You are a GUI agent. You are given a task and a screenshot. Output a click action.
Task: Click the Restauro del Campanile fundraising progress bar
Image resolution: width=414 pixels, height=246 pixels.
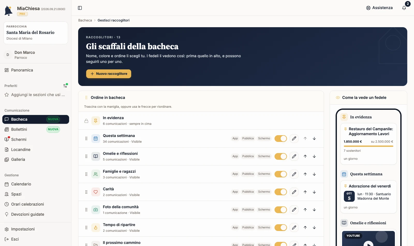[x=368, y=146]
